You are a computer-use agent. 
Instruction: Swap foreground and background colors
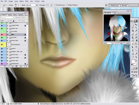click(136, 60)
